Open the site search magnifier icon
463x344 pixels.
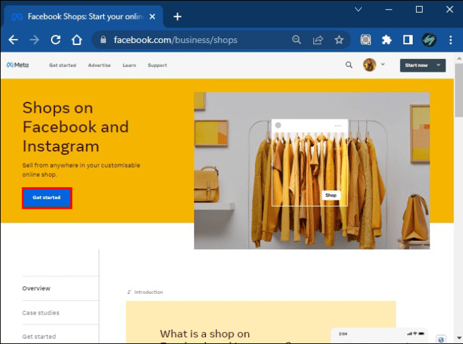349,65
